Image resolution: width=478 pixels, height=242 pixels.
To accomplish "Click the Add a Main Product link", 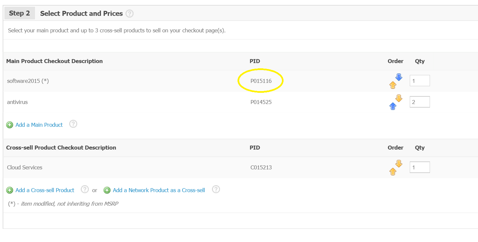I will click(39, 125).
